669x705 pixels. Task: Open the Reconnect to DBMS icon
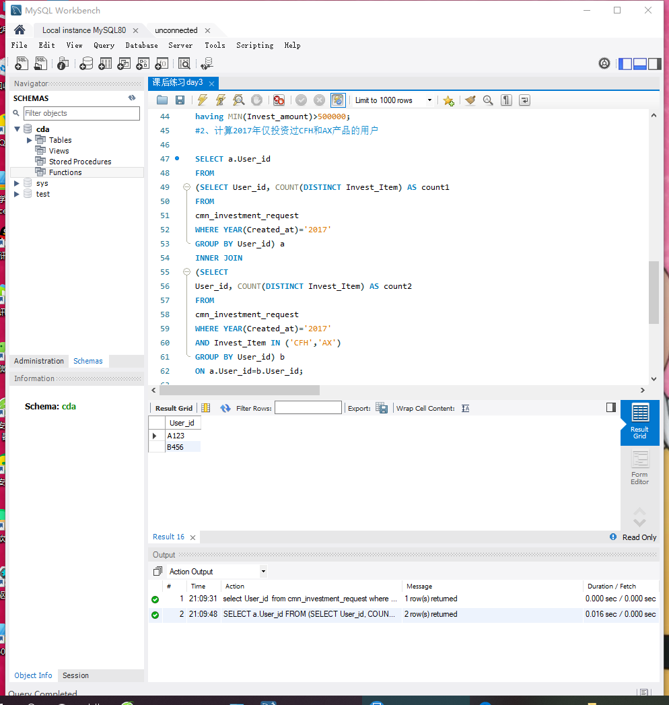[x=207, y=63]
